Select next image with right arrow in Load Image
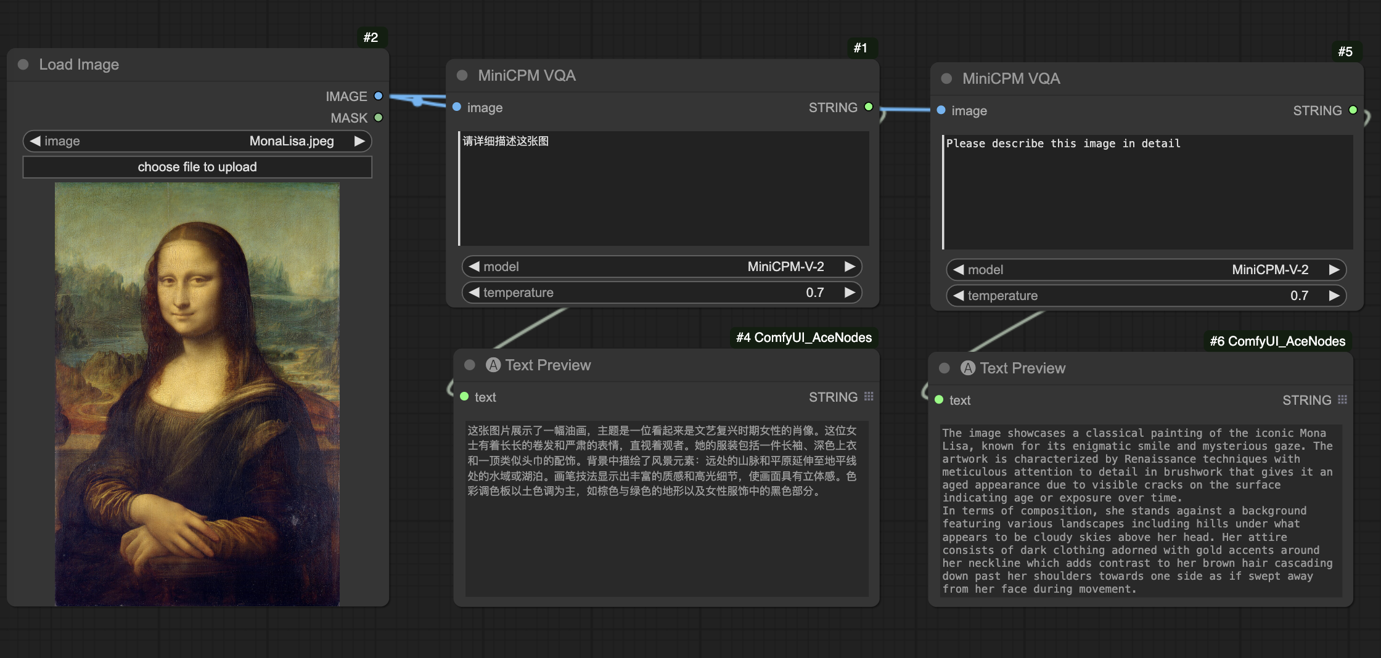This screenshot has width=1381, height=658. click(359, 141)
